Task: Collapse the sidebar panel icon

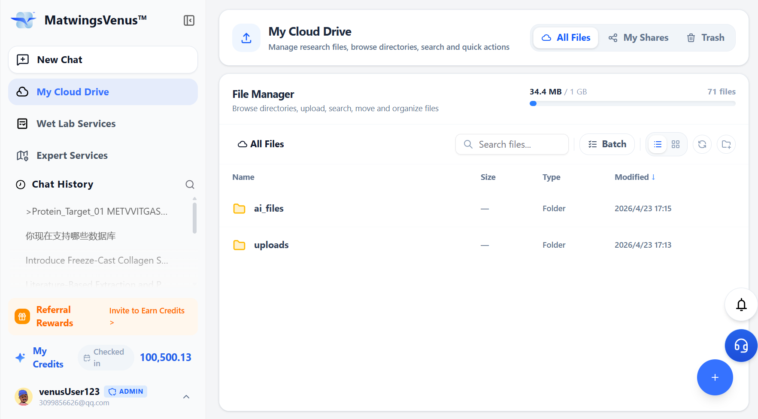Action: tap(189, 20)
